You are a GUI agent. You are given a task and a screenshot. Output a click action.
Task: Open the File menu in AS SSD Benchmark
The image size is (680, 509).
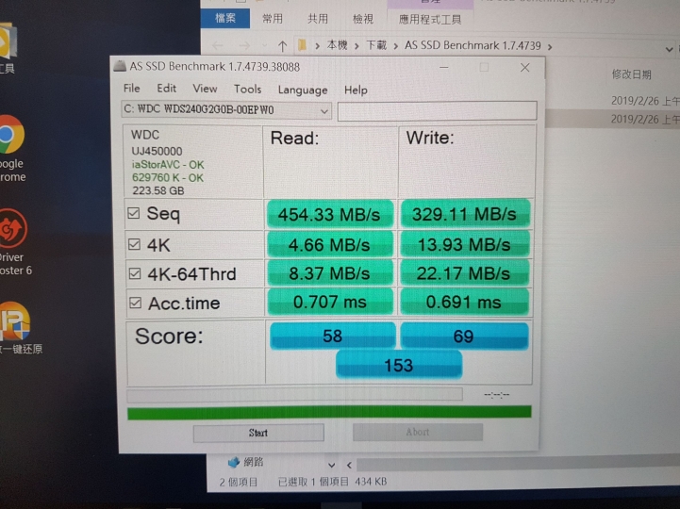(x=131, y=89)
